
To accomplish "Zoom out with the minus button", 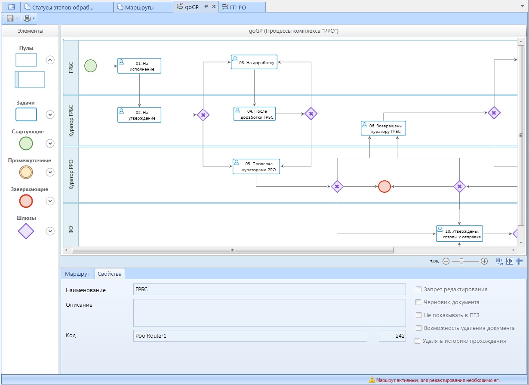I will pos(446,261).
